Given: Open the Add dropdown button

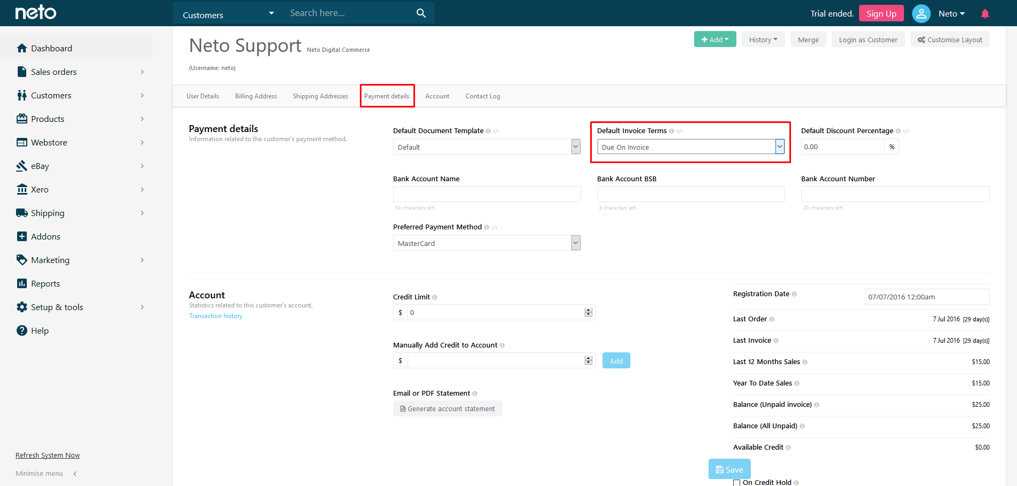Looking at the screenshot, I should pyautogui.click(x=715, y=40).
